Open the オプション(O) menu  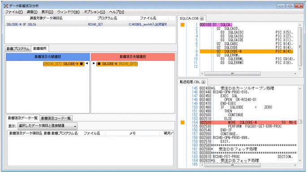[x=95, y=12]
